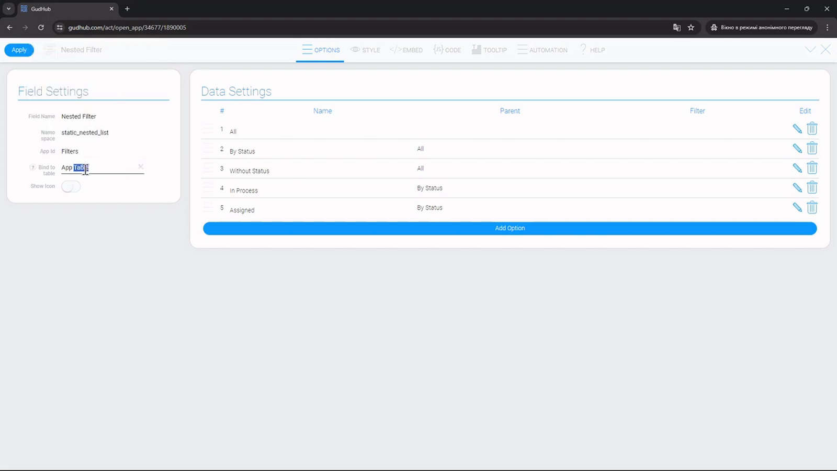Click the Apply button
The height and width of the screenshot is (471, 837).
tap(19, 50)
